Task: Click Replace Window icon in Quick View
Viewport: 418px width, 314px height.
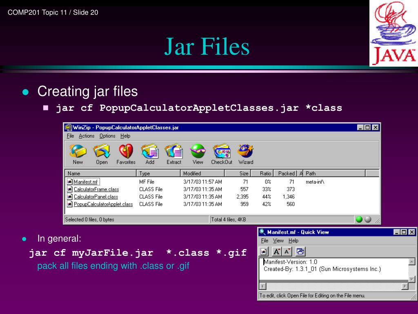Action: tap(300, 251)
